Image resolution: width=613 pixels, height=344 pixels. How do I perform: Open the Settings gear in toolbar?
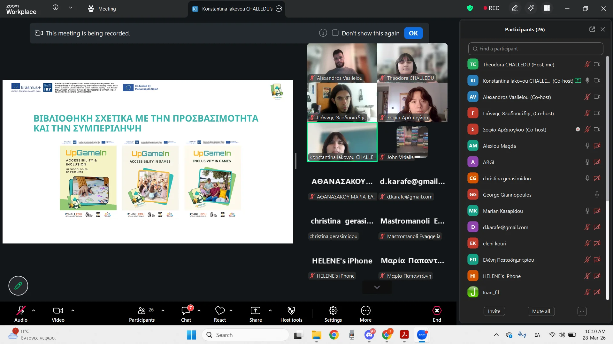click(333, 314)
